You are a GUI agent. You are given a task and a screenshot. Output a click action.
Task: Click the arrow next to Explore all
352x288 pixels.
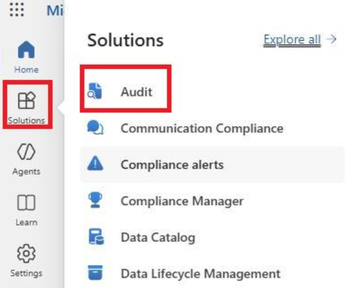tap(331, 39)
